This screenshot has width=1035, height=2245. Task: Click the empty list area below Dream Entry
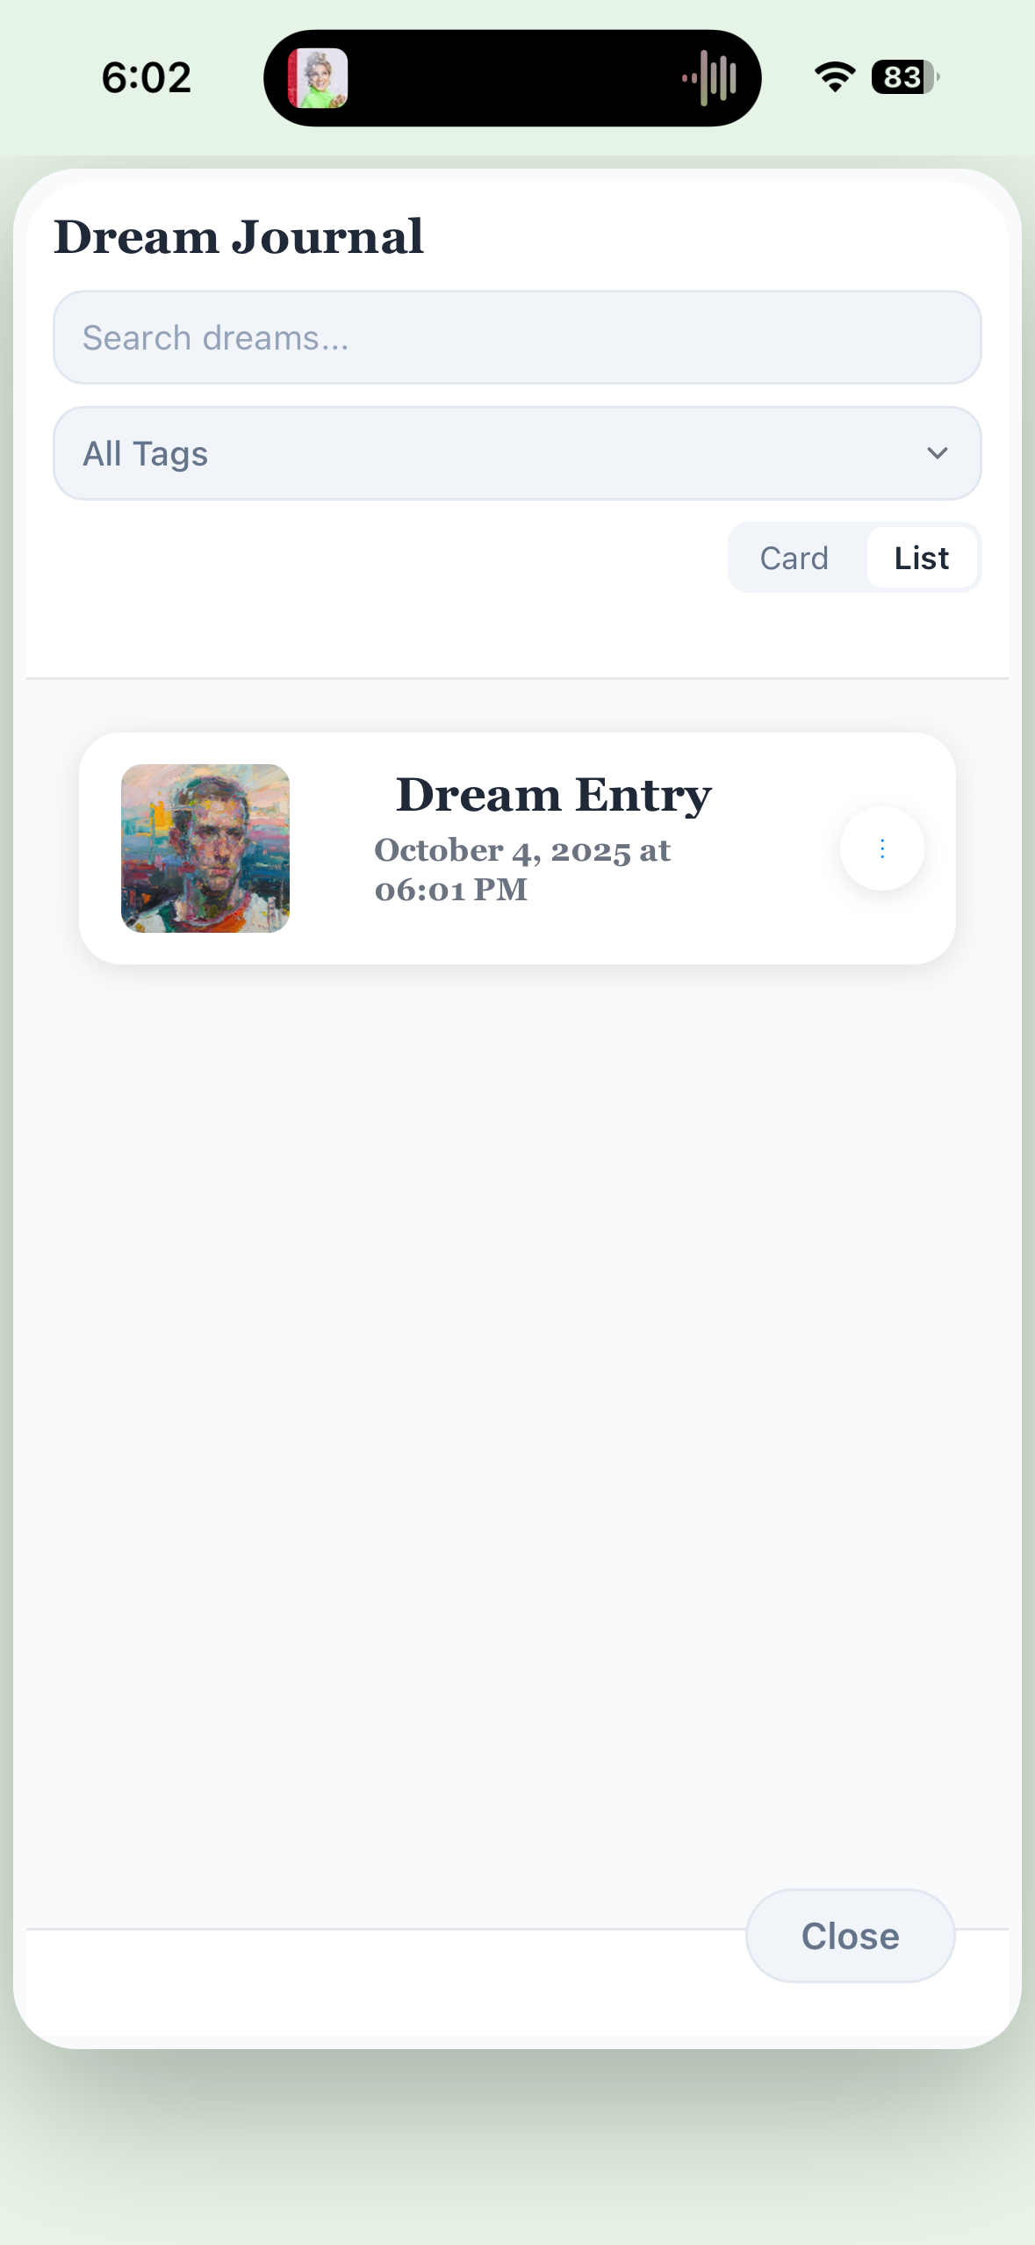click(x=517, y=1405)
